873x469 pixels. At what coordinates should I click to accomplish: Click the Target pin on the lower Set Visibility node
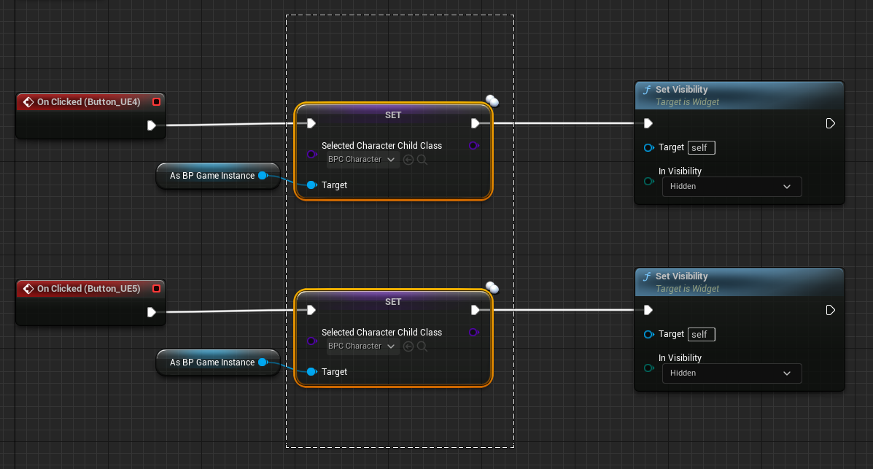648,334
